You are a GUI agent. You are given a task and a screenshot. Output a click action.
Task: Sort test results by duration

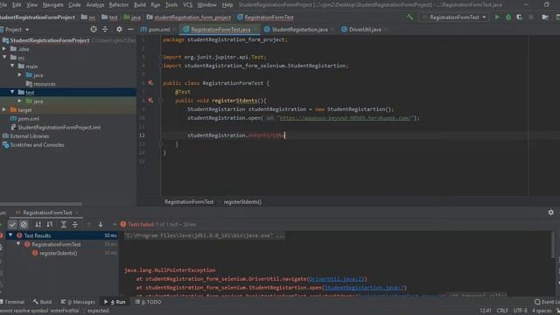50,224
